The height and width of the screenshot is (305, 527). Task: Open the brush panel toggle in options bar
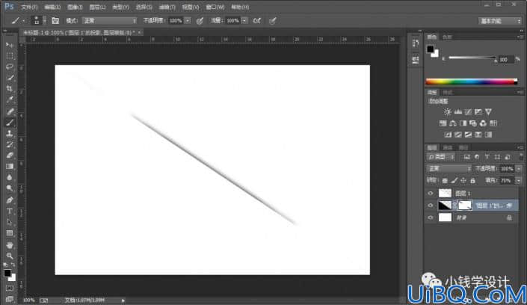click(x=55, y=20)
